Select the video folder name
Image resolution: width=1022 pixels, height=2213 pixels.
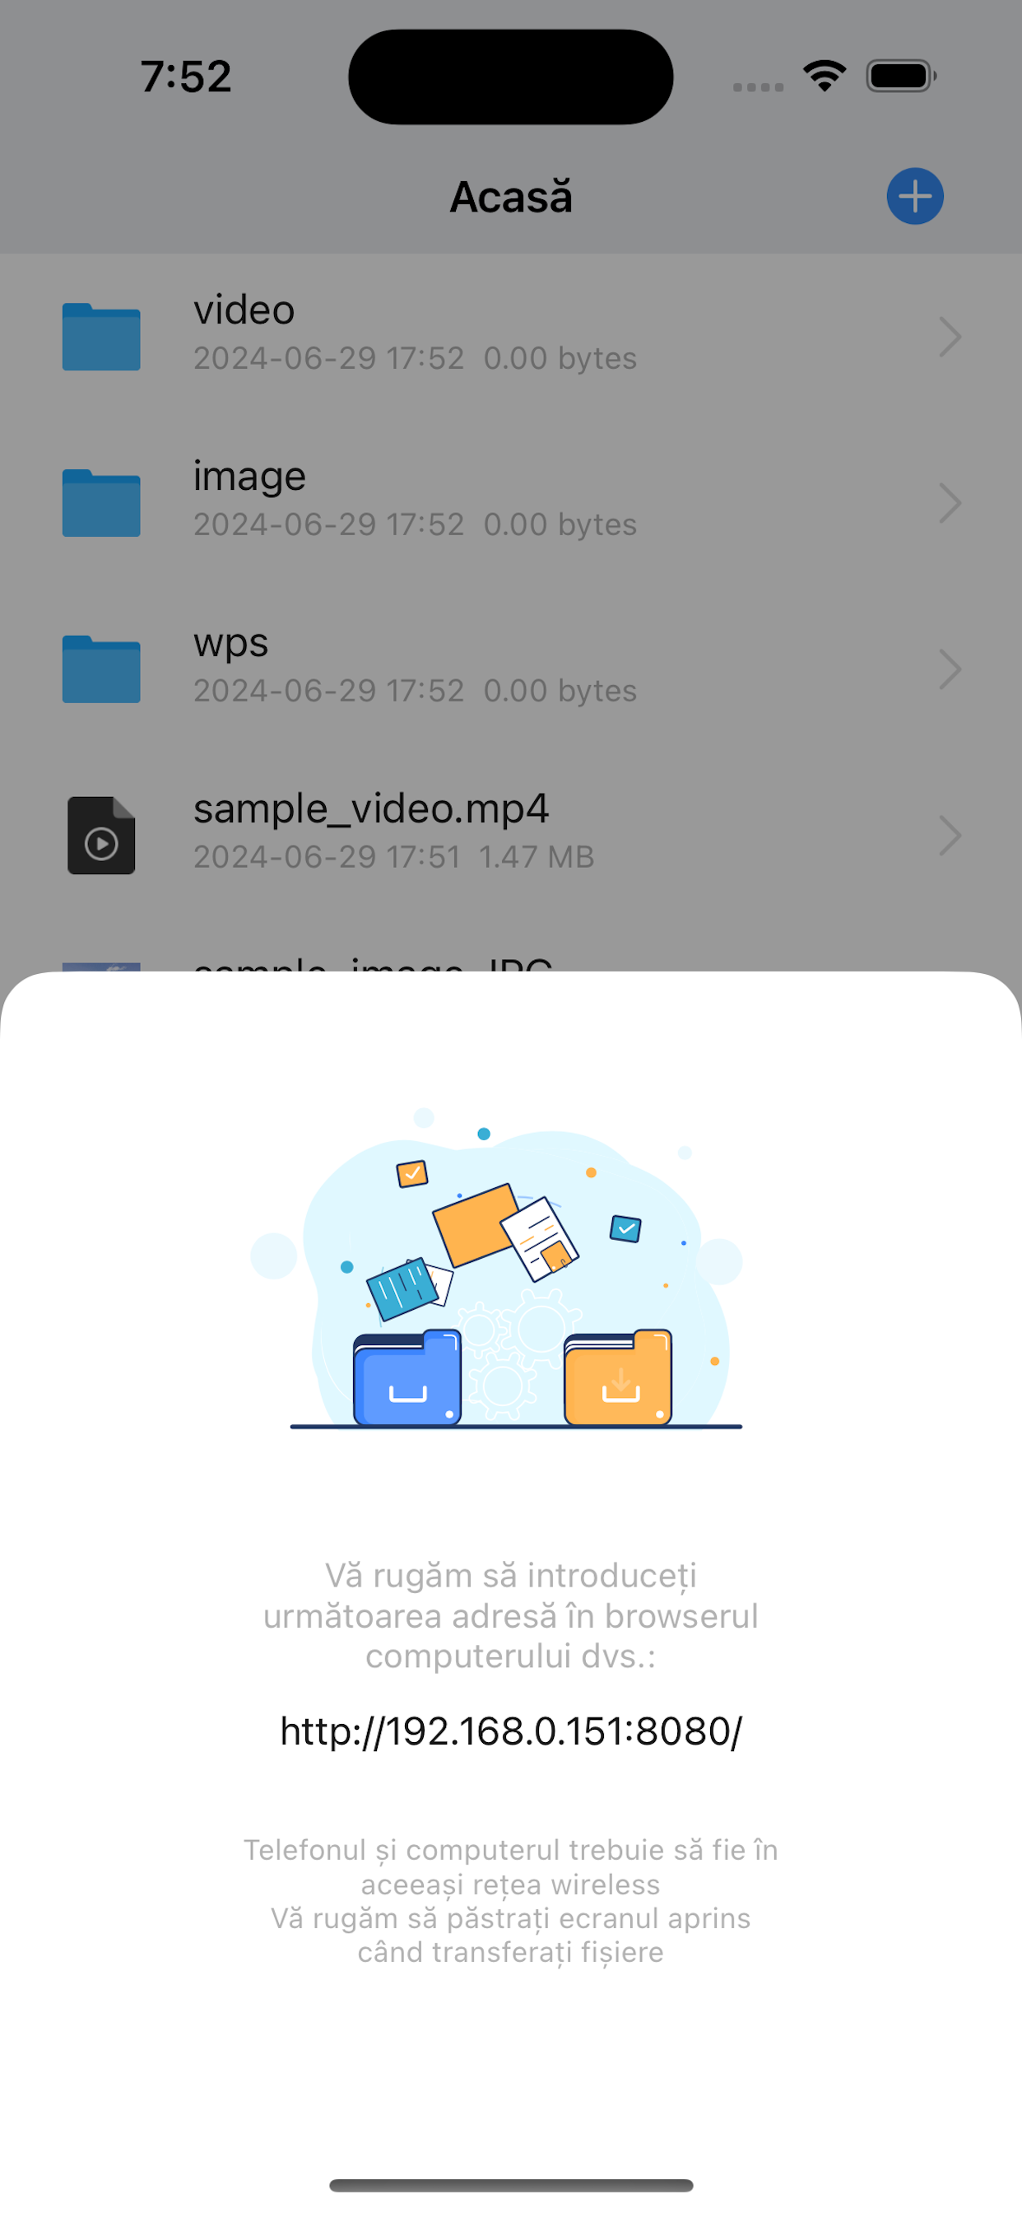coord(244,310)
